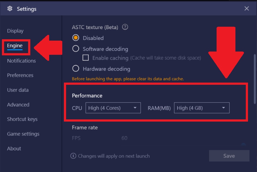
Task: Open Game settings section
Action: [23, 134]
